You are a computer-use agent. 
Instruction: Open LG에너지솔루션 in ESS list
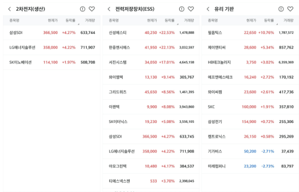[151, 152]
